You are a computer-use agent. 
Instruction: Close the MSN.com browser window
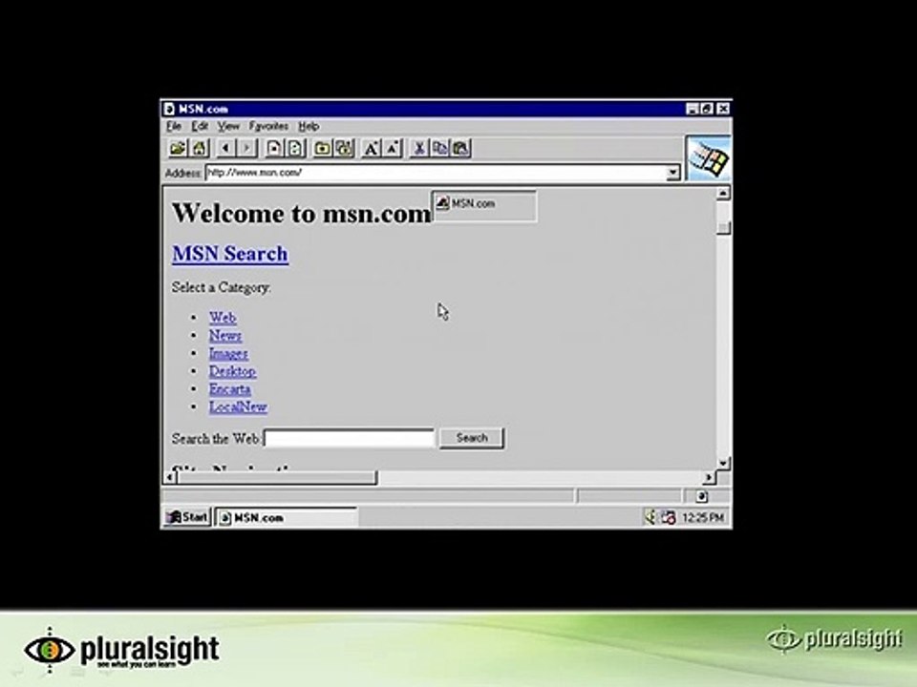pyautogui.click(x=723, y=109)
